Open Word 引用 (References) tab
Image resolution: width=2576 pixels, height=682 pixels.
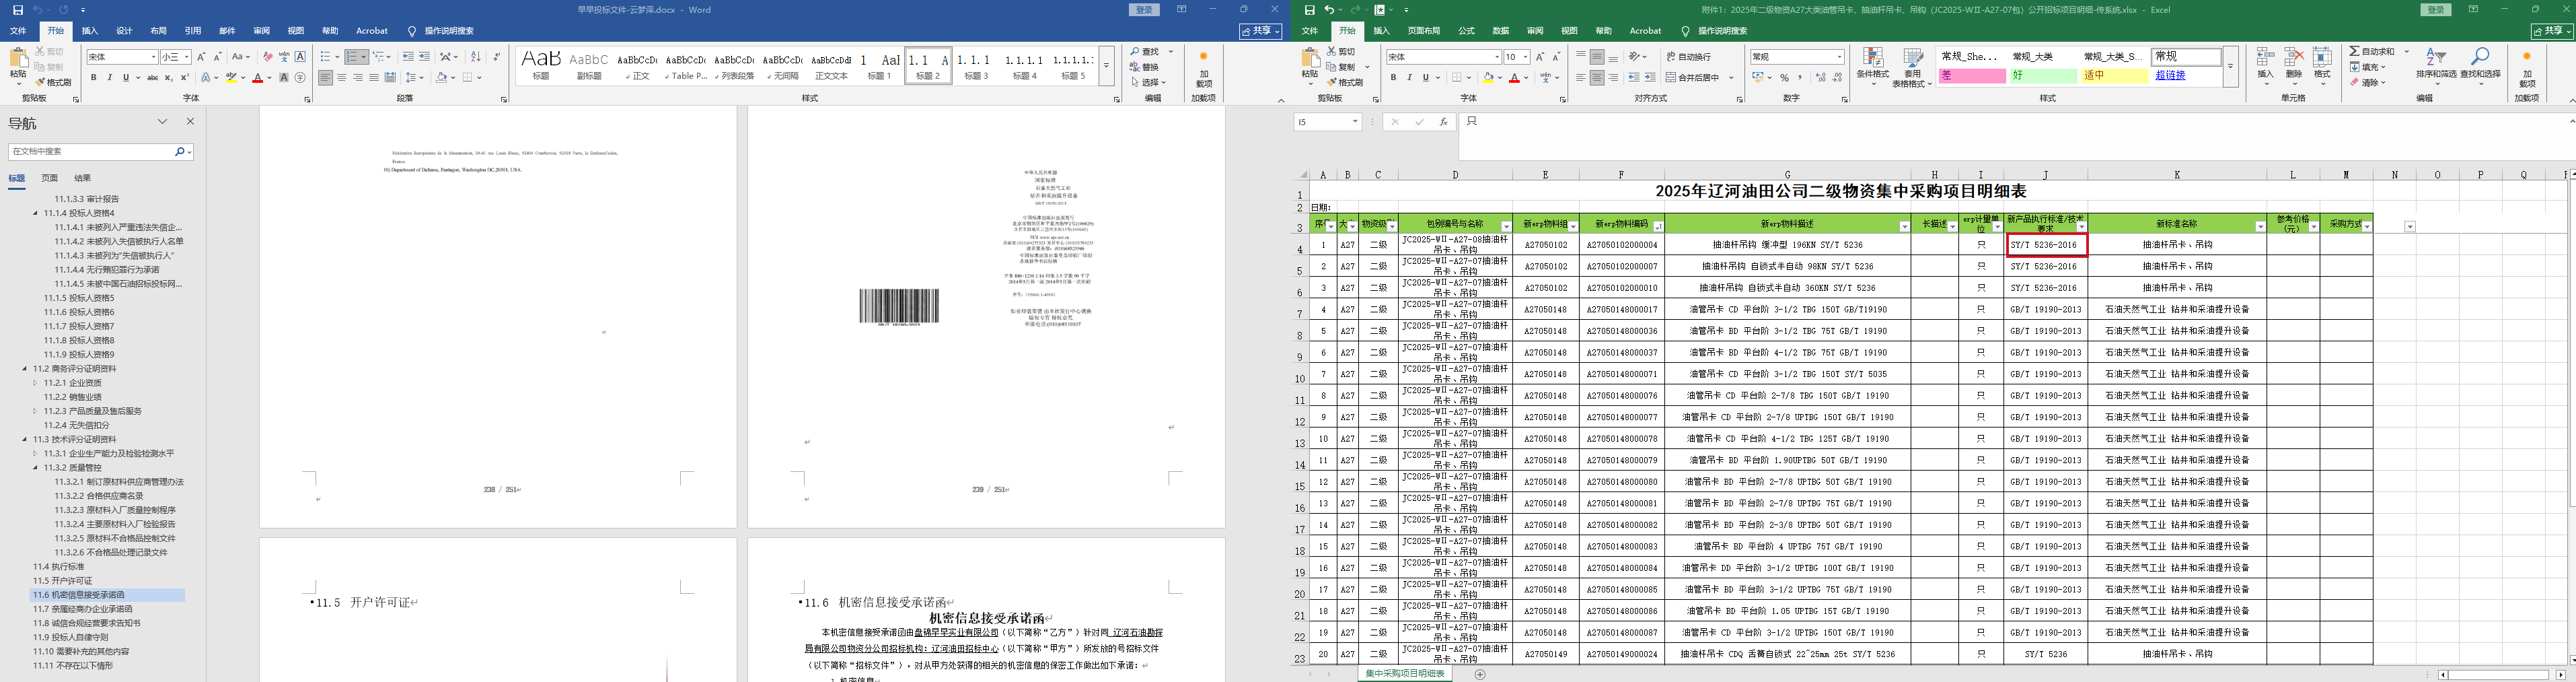(x=193, y=31)
